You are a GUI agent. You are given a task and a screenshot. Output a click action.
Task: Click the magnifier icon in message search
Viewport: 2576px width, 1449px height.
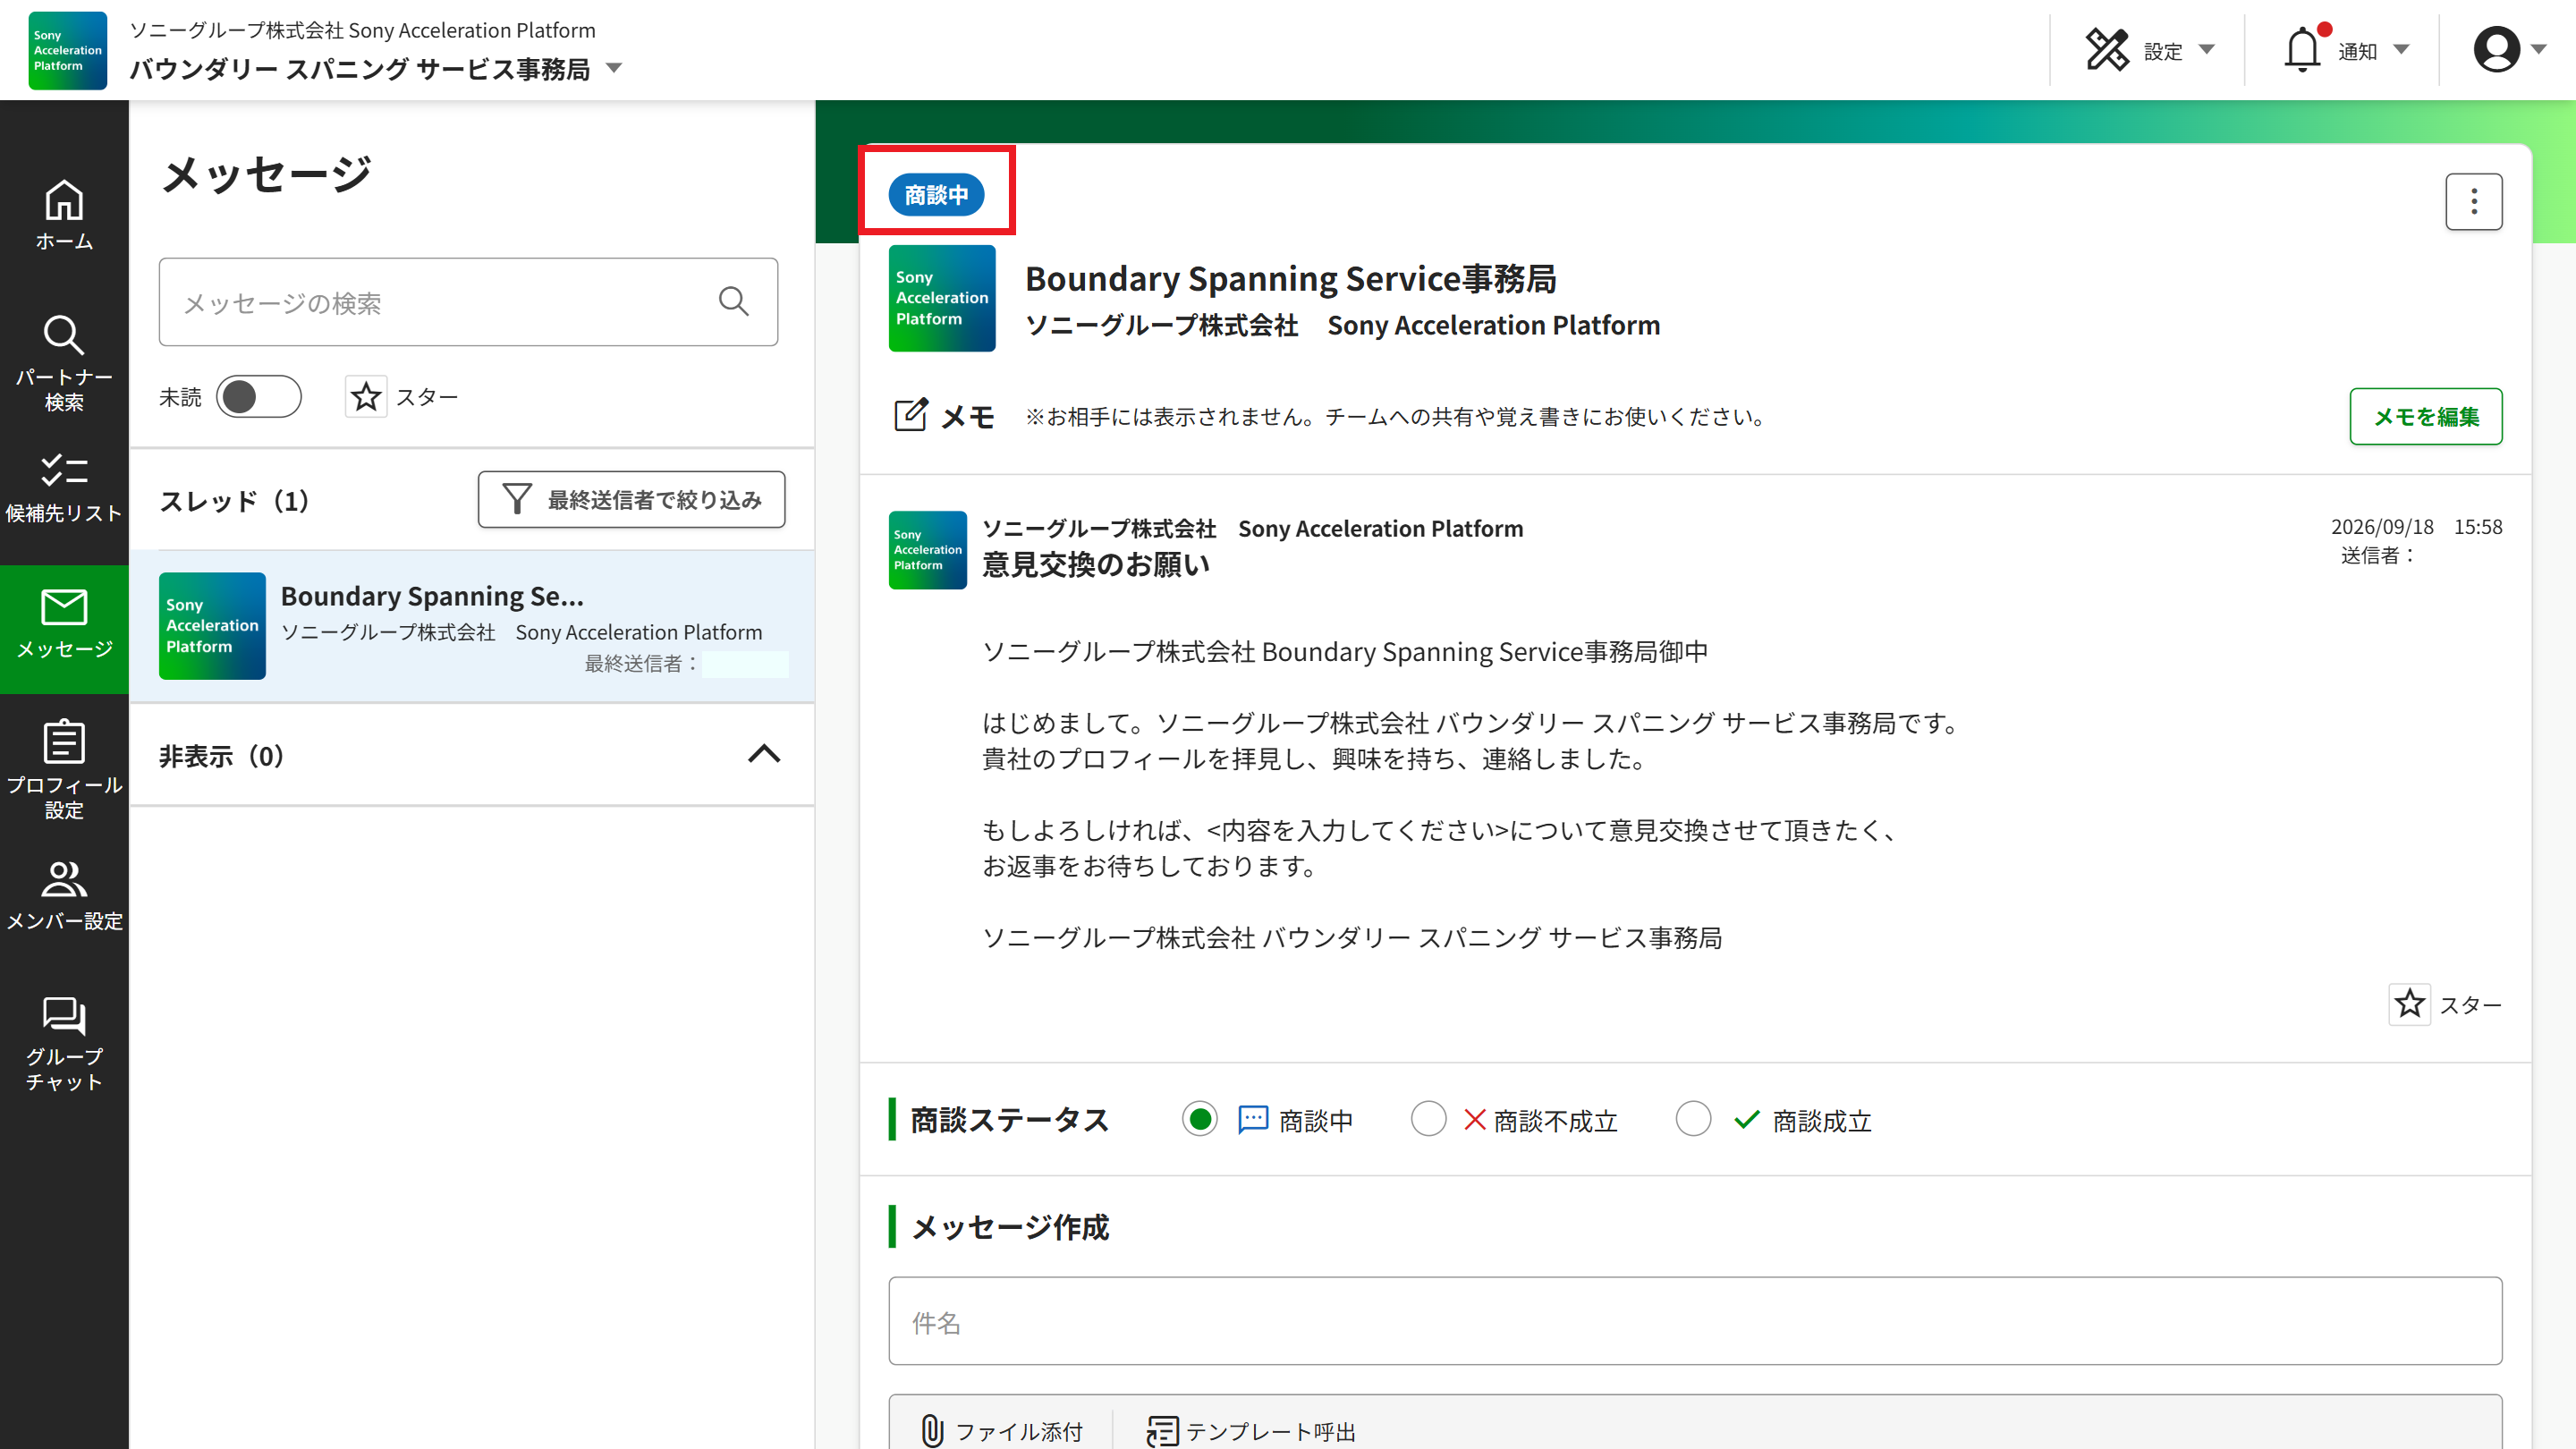tap(734, 301)
